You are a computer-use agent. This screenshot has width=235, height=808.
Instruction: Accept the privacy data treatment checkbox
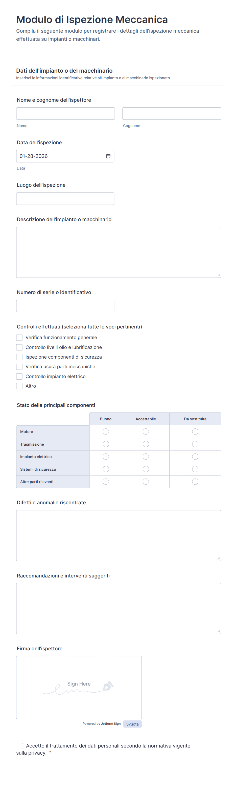tap(20, 745)
